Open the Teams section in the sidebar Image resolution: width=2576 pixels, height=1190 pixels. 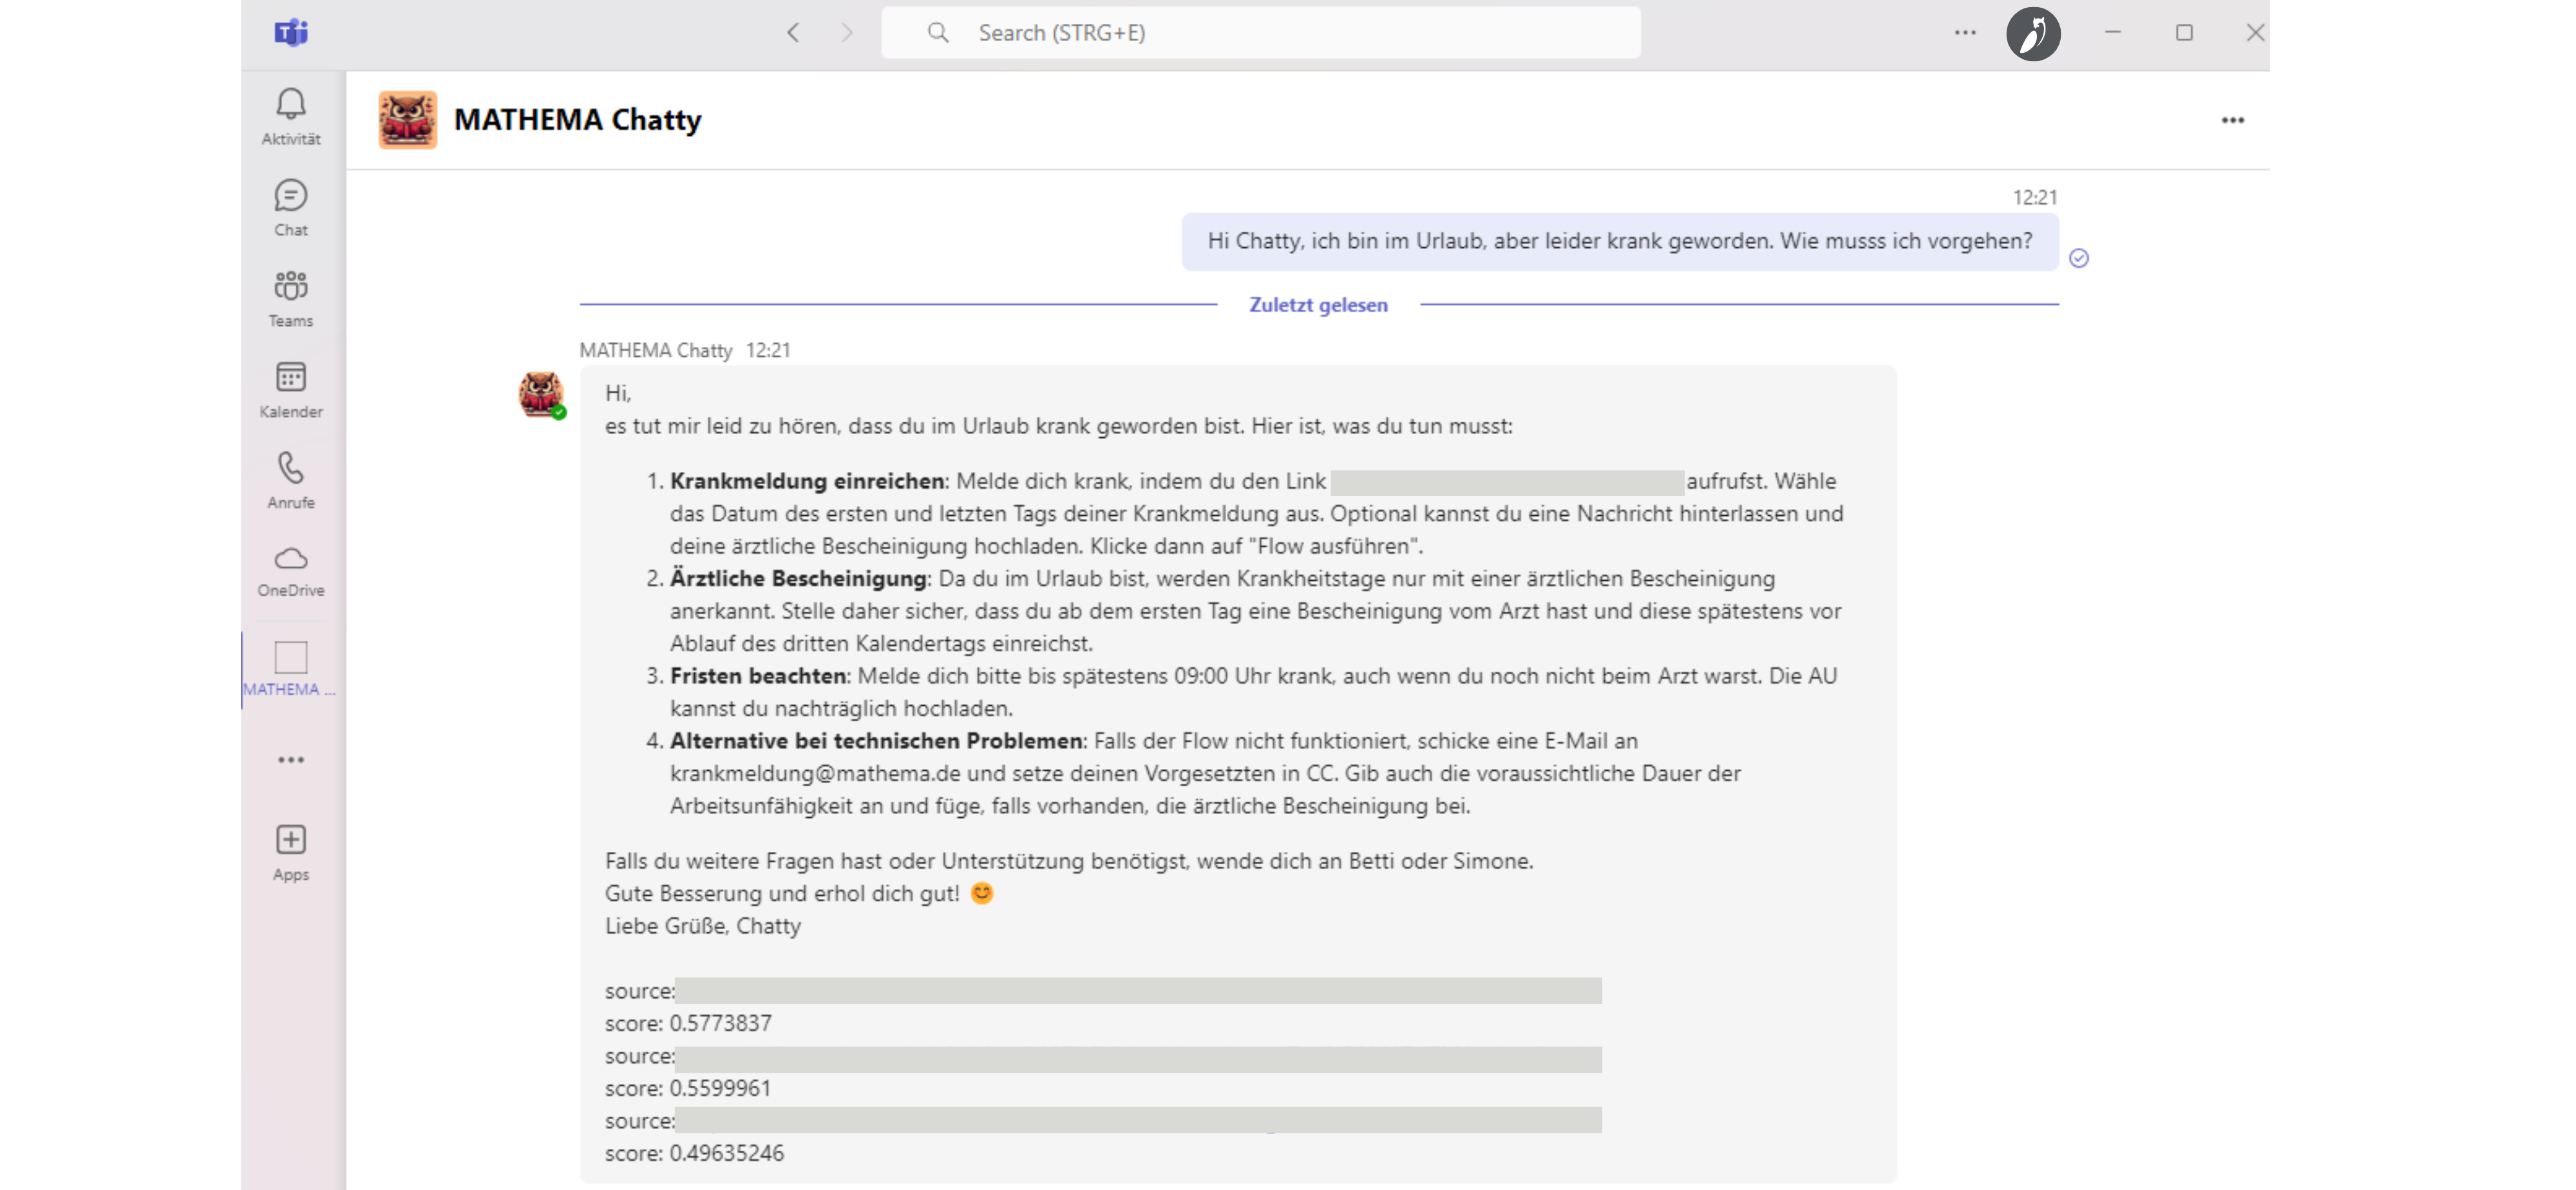tap(291, 298)
